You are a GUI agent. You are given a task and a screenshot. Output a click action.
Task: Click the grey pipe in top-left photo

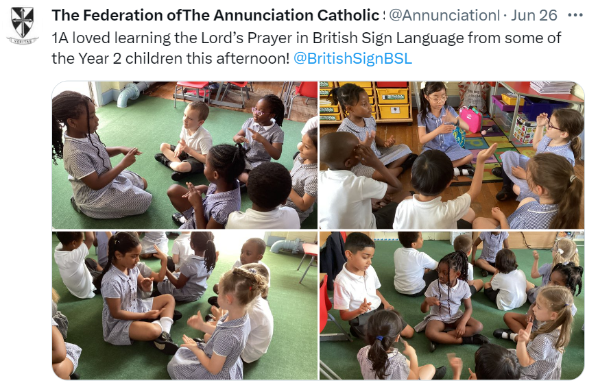[x=132, y=92]
